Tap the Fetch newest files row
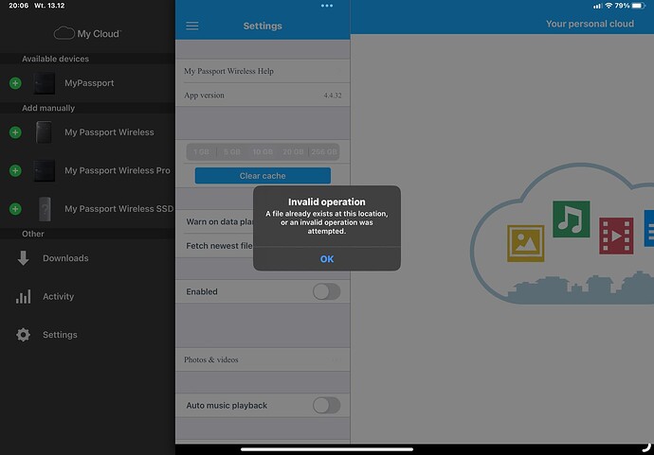 coord(214,246)
